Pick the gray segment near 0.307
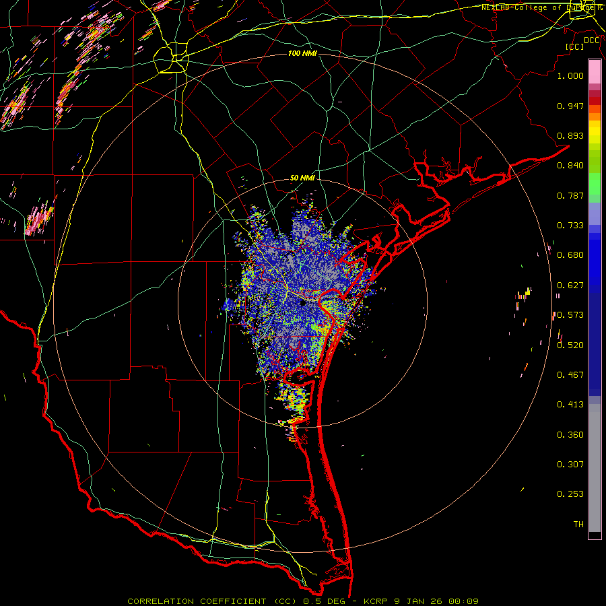606x606 pixels. coord(595,468)
